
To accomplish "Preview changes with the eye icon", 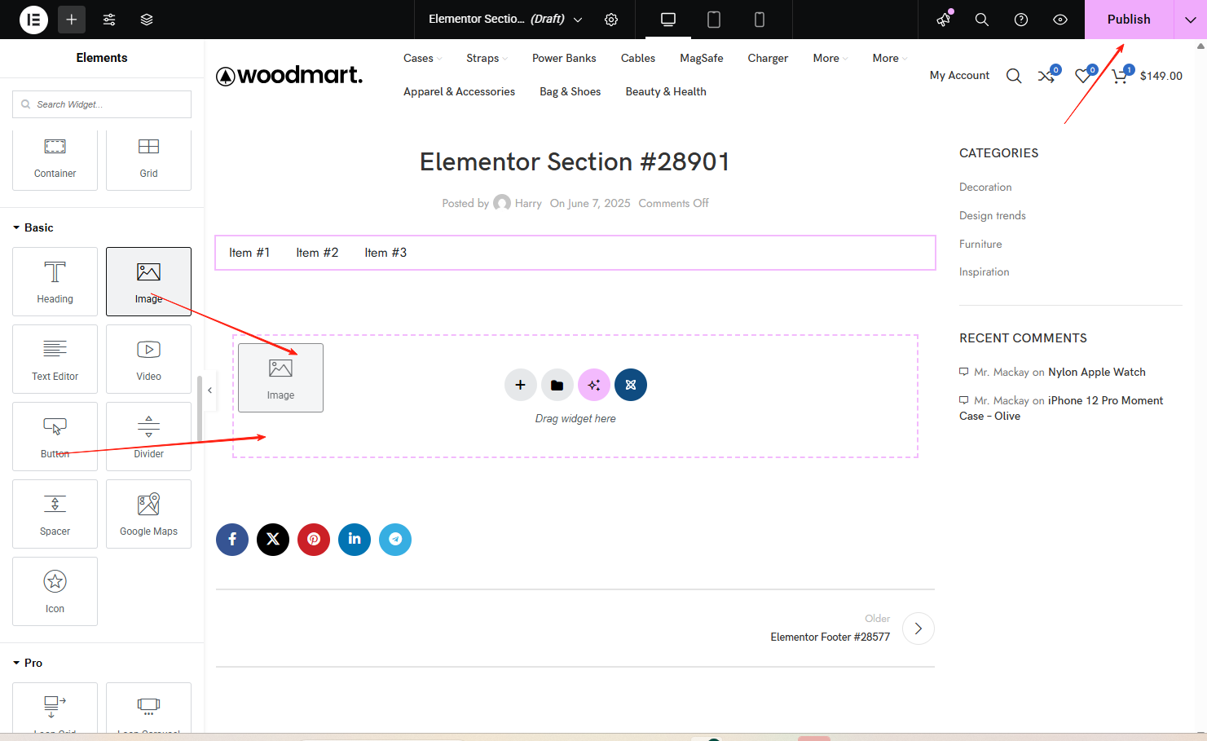I will click(1060, 19).
